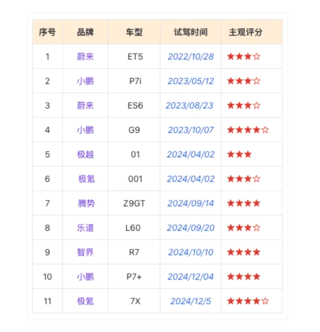
Task: Click the 序号 column header
Action: pyautogui.click(x=47, y=32)
